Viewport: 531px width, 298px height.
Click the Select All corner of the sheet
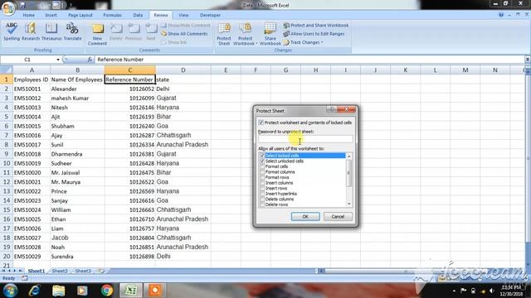click(7, 70)
